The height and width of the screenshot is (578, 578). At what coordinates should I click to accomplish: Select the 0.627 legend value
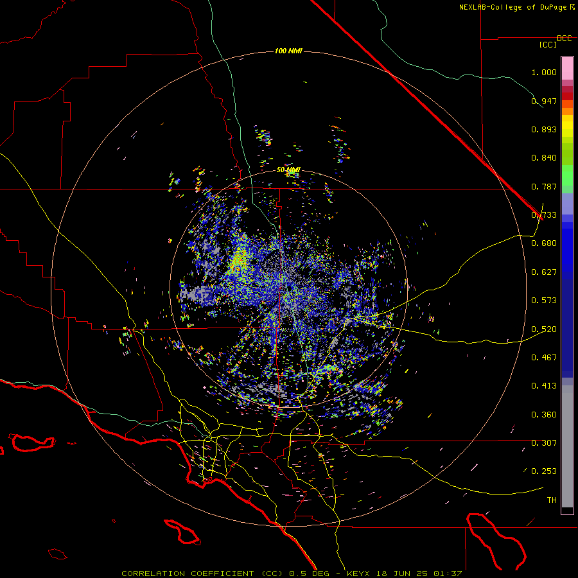544,272
